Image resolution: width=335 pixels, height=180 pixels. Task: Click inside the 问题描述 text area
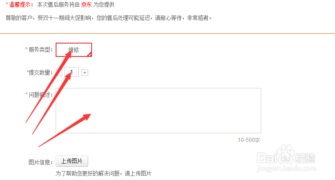(158, 111)
